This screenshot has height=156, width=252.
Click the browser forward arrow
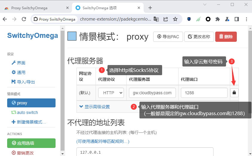[x=14, y=19]
